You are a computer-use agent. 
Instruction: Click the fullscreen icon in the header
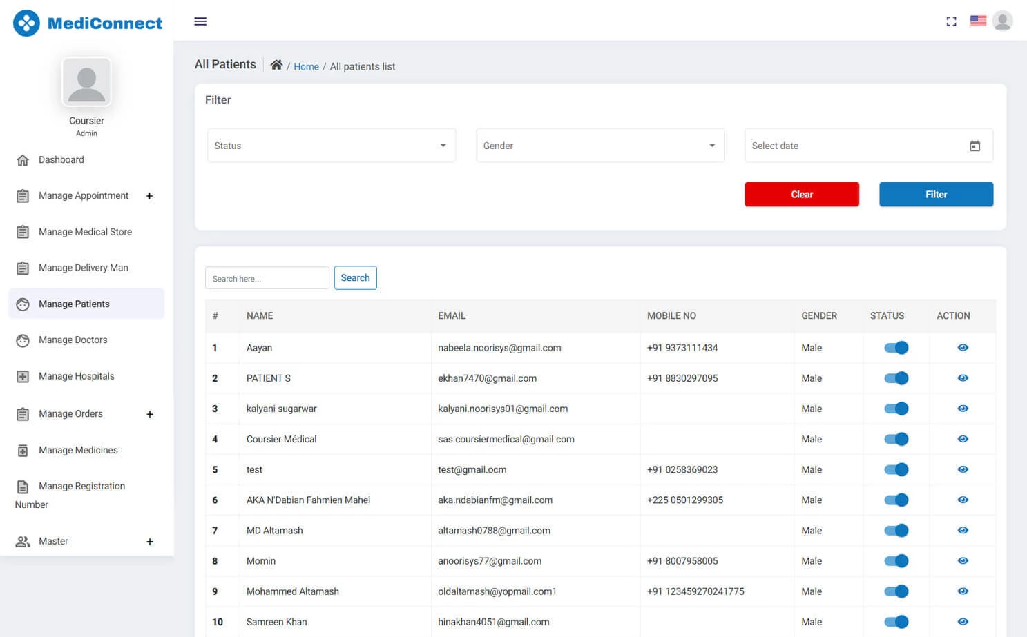point(951,21)
